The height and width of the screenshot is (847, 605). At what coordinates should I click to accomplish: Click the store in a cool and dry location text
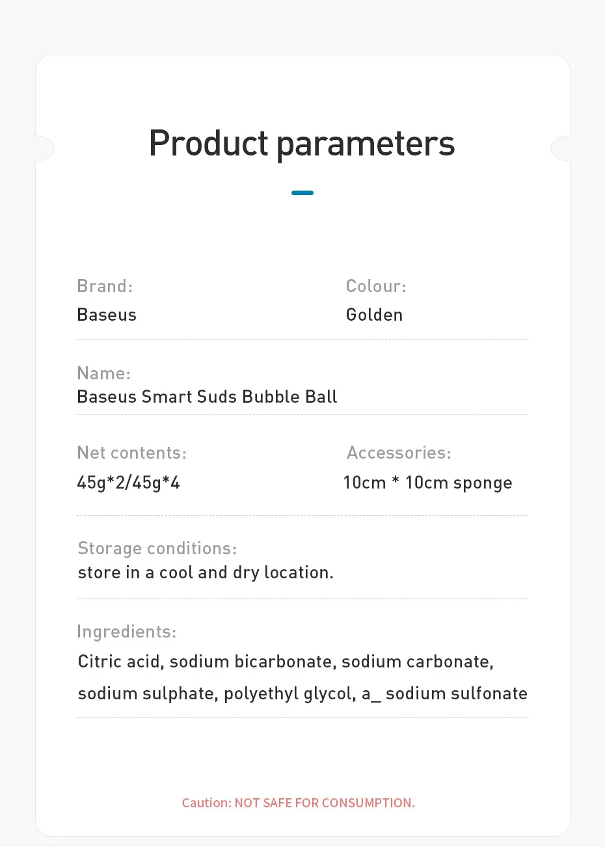pos(206,572)
